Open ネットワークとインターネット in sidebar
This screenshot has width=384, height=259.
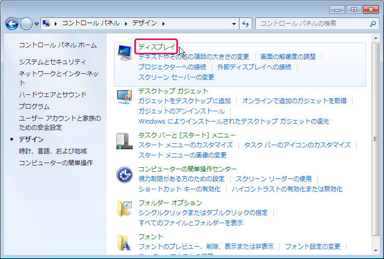click(58, 78)
